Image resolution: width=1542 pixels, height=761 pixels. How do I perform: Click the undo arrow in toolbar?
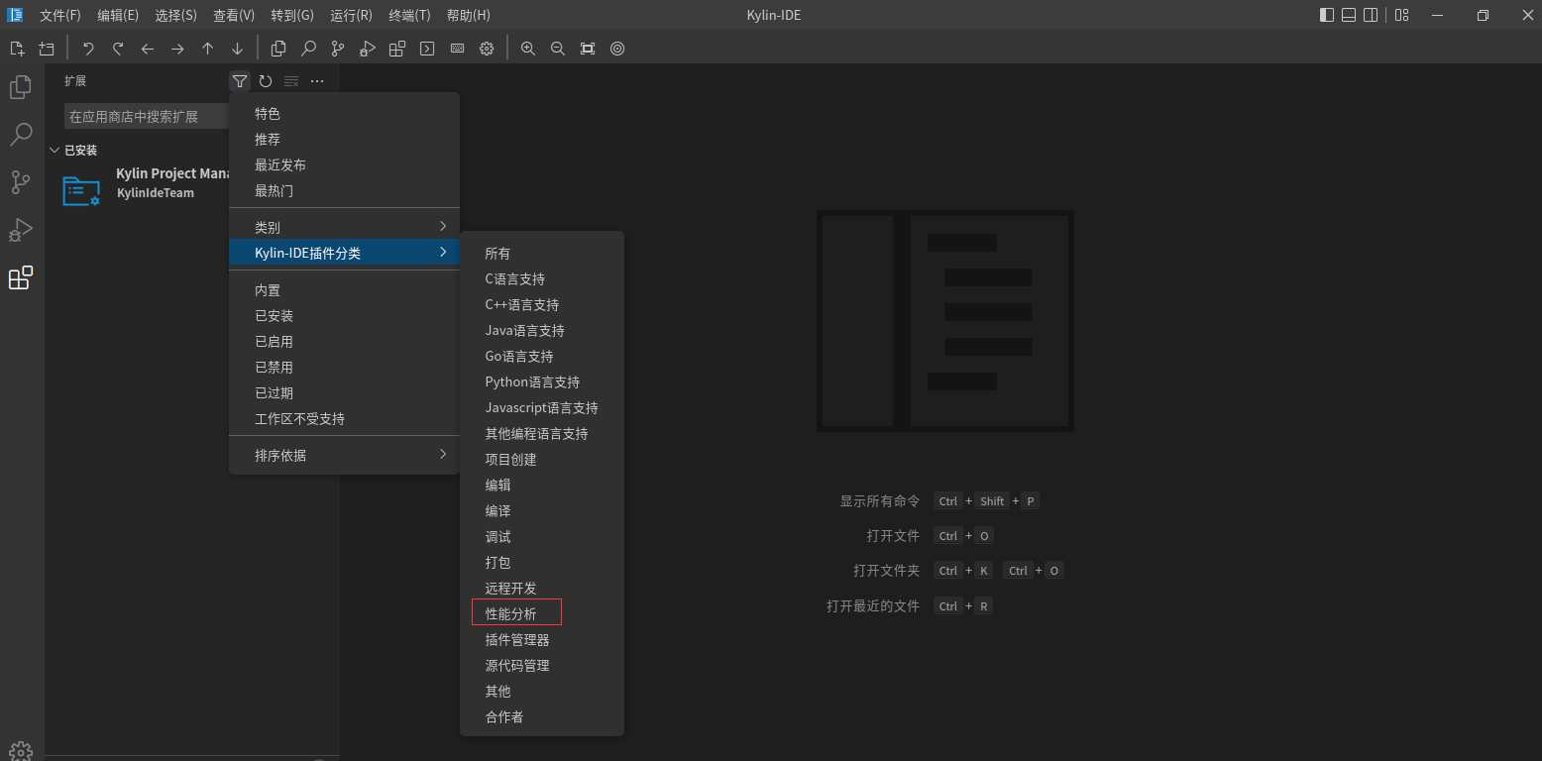click(x=88, y=49)
